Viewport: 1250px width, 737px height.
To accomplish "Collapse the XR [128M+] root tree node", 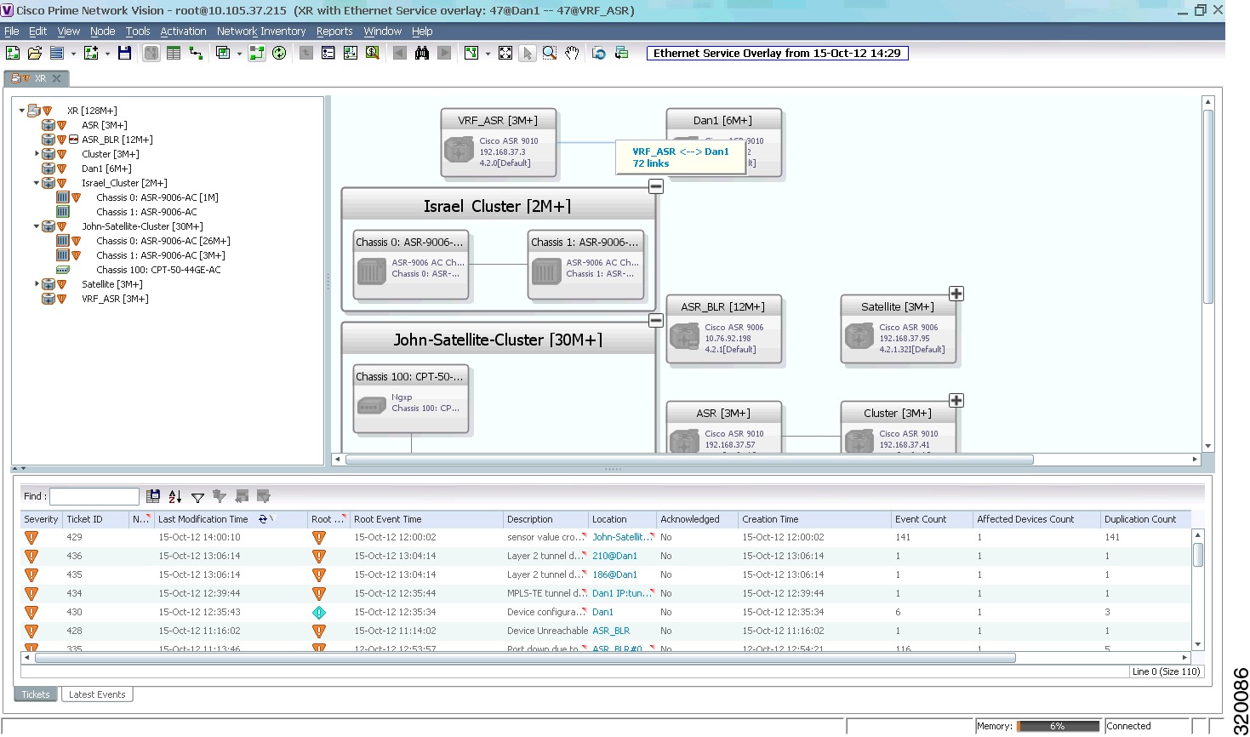I will (x=22, y=111).
